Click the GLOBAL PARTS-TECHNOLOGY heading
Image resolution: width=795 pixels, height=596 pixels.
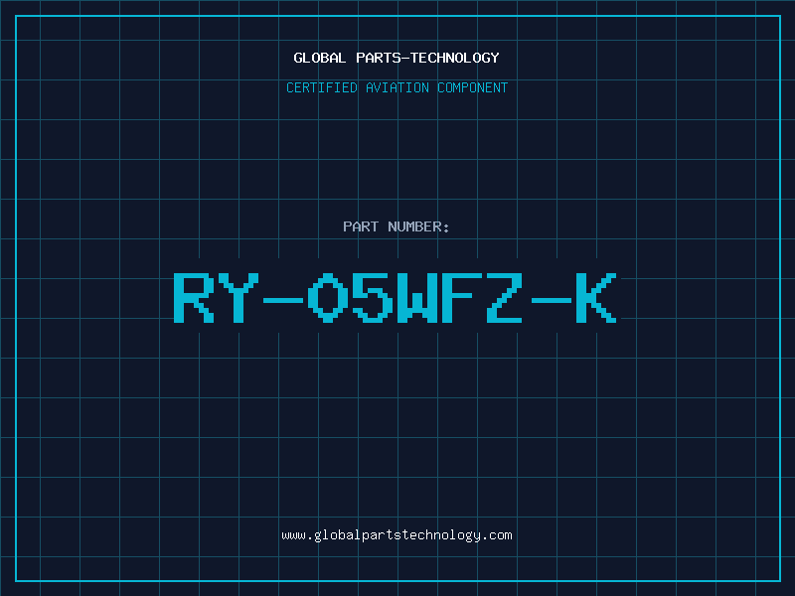point(397,58)
